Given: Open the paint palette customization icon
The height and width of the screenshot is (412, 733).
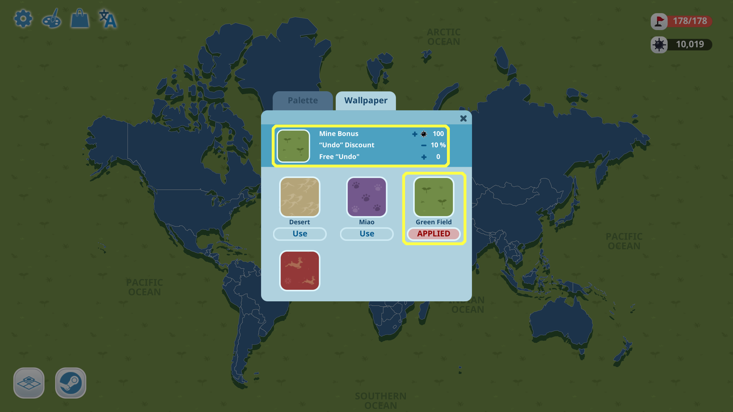Looking at the screenshot, I should pos(52,19).
